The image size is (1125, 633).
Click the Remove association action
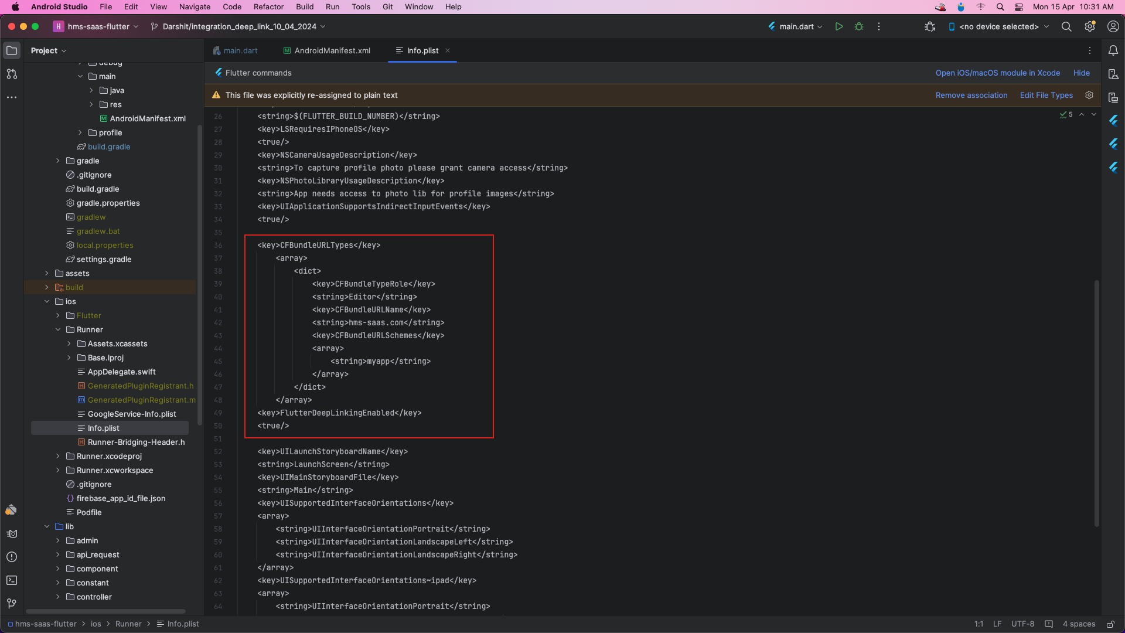971,95
